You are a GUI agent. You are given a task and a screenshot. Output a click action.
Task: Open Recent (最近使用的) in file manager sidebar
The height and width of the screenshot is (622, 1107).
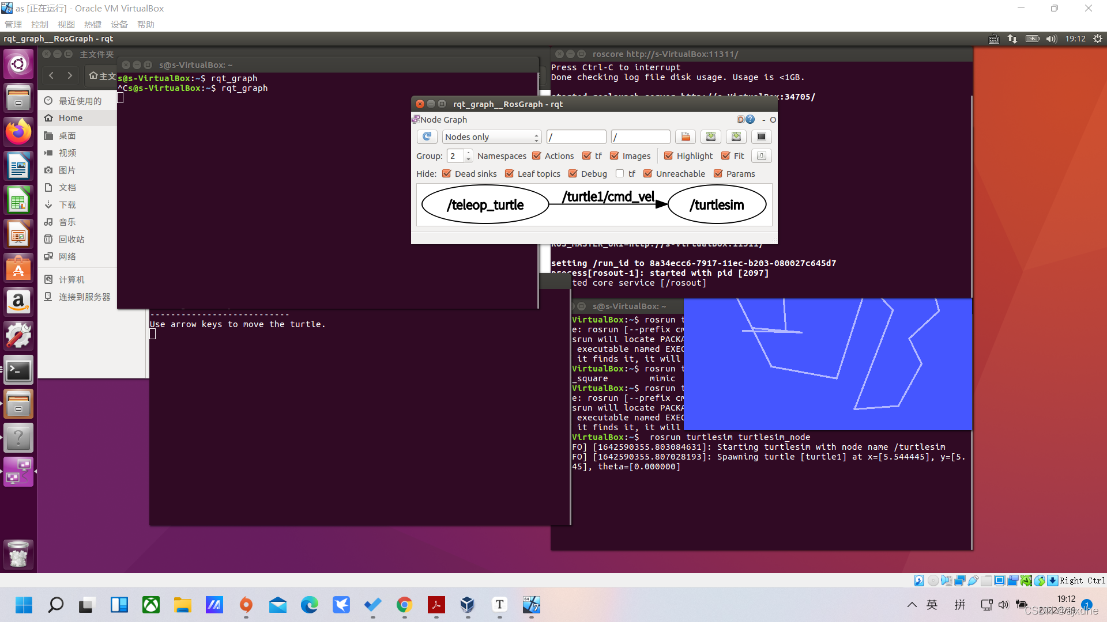click(77, 101)
